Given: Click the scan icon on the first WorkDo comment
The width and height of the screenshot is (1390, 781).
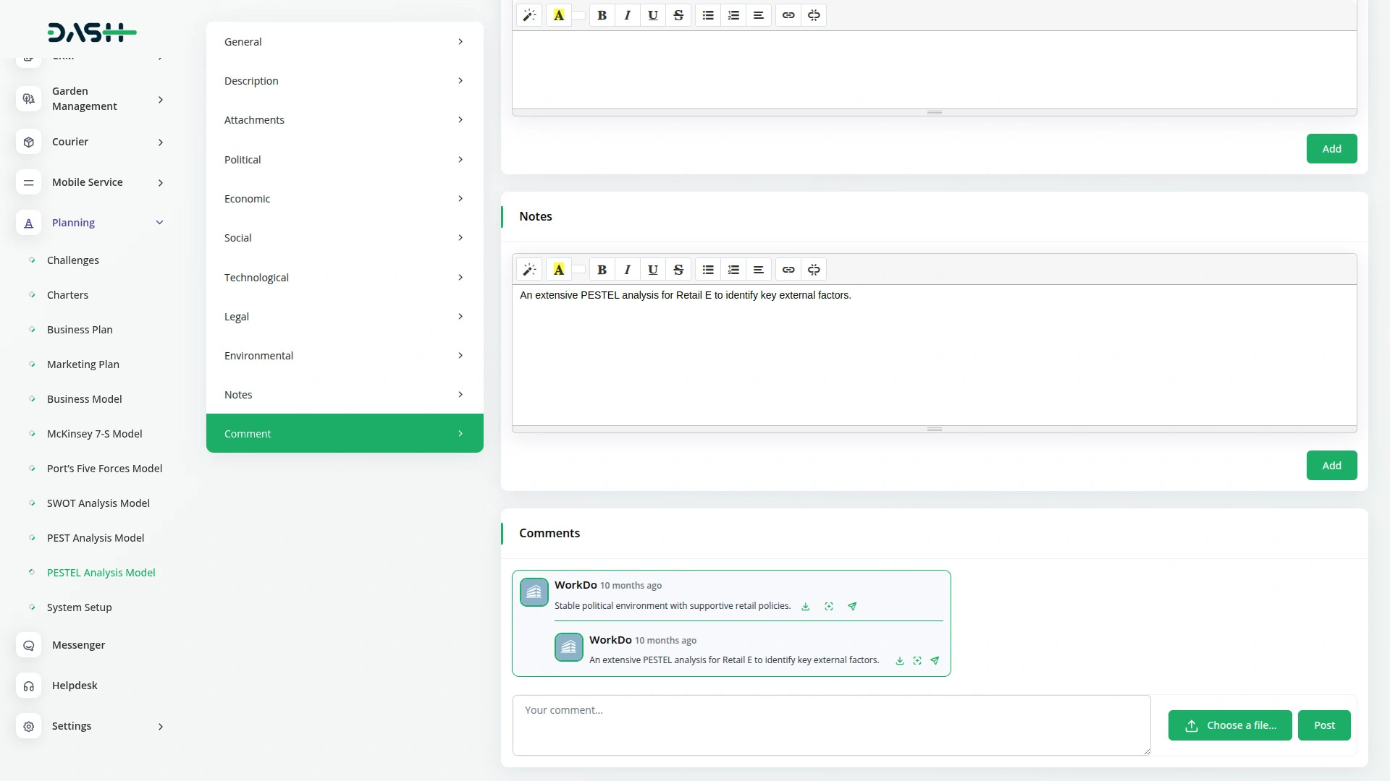Looking at the screenshot, I should (x=829, y=607).
